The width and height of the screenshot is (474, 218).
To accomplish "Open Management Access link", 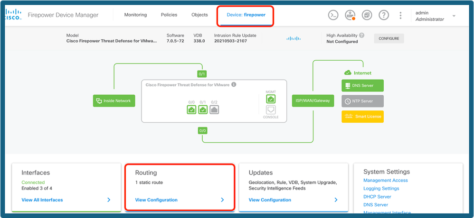I will tap(386, 180).
